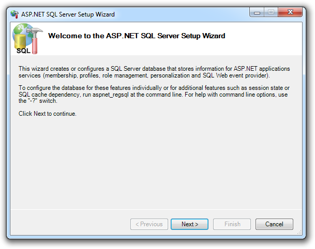Click the Next > button
Screen dimensions: 315x249
(189, 224)
